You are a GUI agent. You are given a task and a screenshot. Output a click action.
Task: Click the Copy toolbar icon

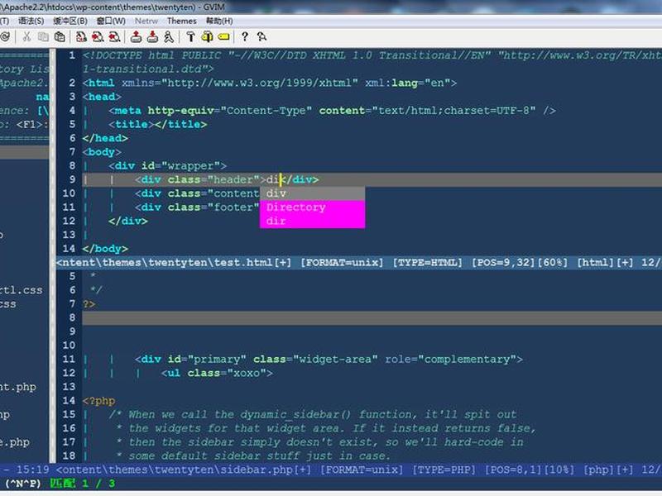(43, 37)
